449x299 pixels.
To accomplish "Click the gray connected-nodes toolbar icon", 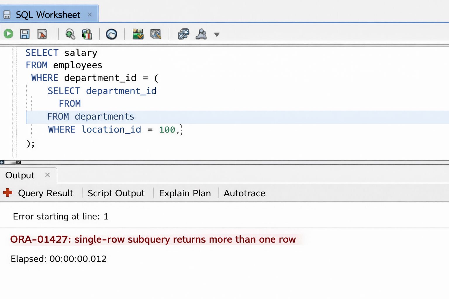I will pos(201,34).
